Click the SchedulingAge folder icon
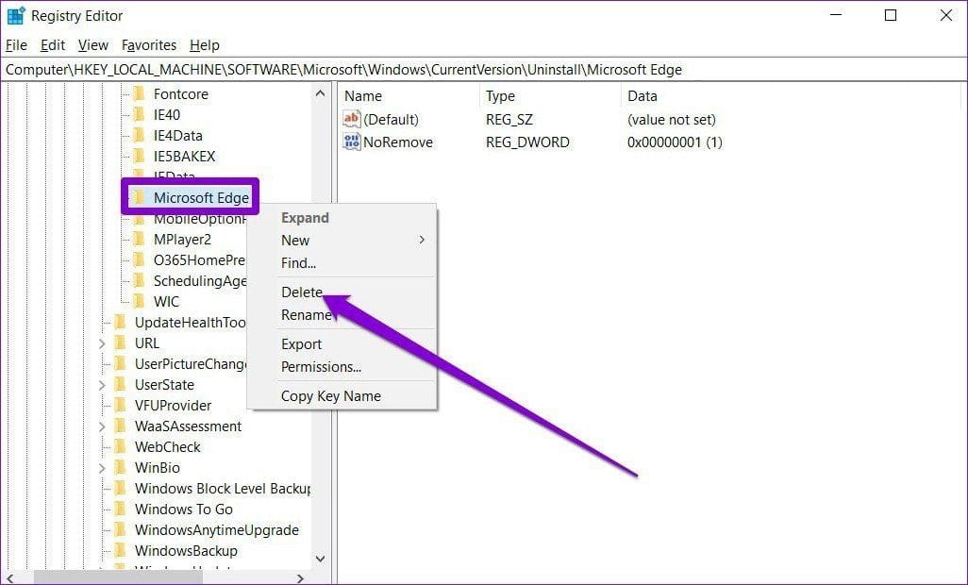 pyautogui.click(x=140, y=281)
